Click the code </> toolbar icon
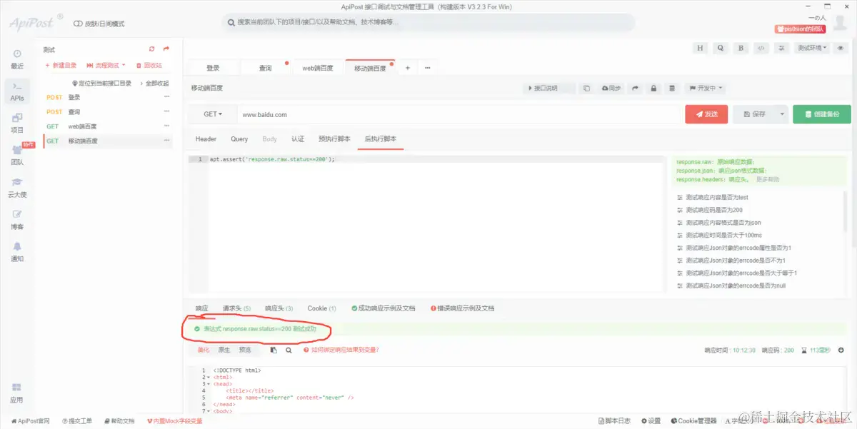Image resolution: width=857 pixels, height=429 pixels. coord(761,48)
